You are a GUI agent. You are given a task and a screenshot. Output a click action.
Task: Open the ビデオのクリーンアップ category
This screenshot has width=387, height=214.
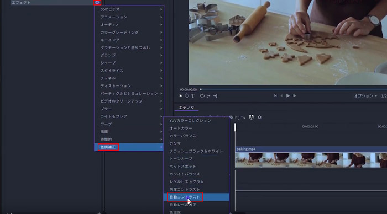[x=129, y=101]
